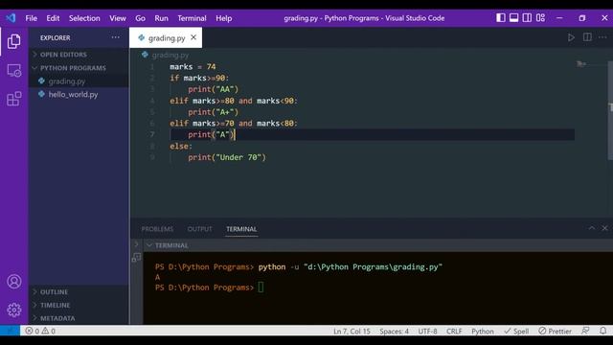This screenshot has height=345, width=613.
Task: Click in the terminal prompt input
Action: tap(261, 287)
